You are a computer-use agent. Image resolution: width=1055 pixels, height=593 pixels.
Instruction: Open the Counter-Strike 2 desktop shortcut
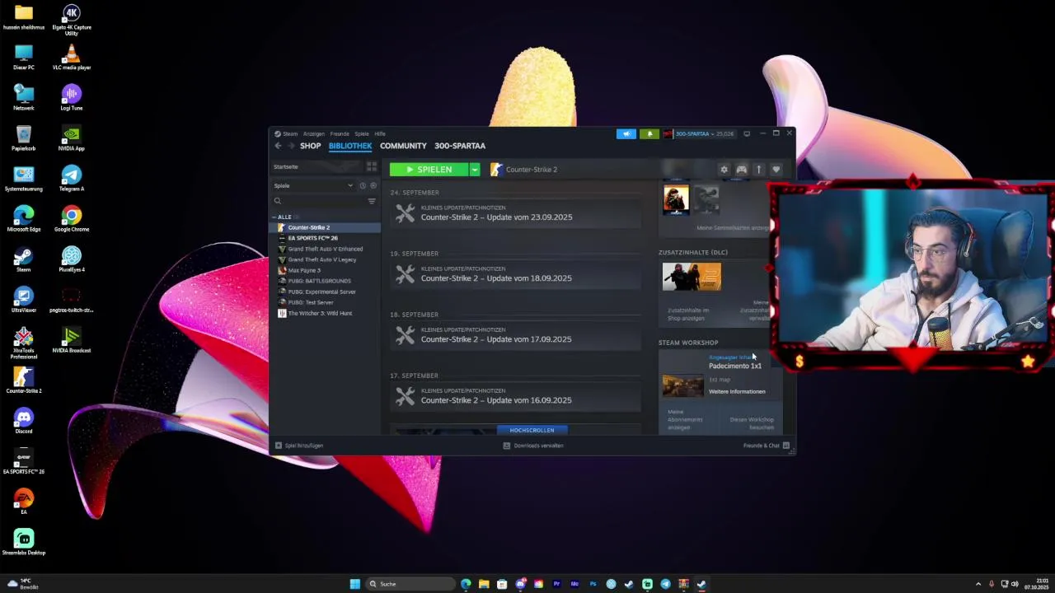click(23, 380)
